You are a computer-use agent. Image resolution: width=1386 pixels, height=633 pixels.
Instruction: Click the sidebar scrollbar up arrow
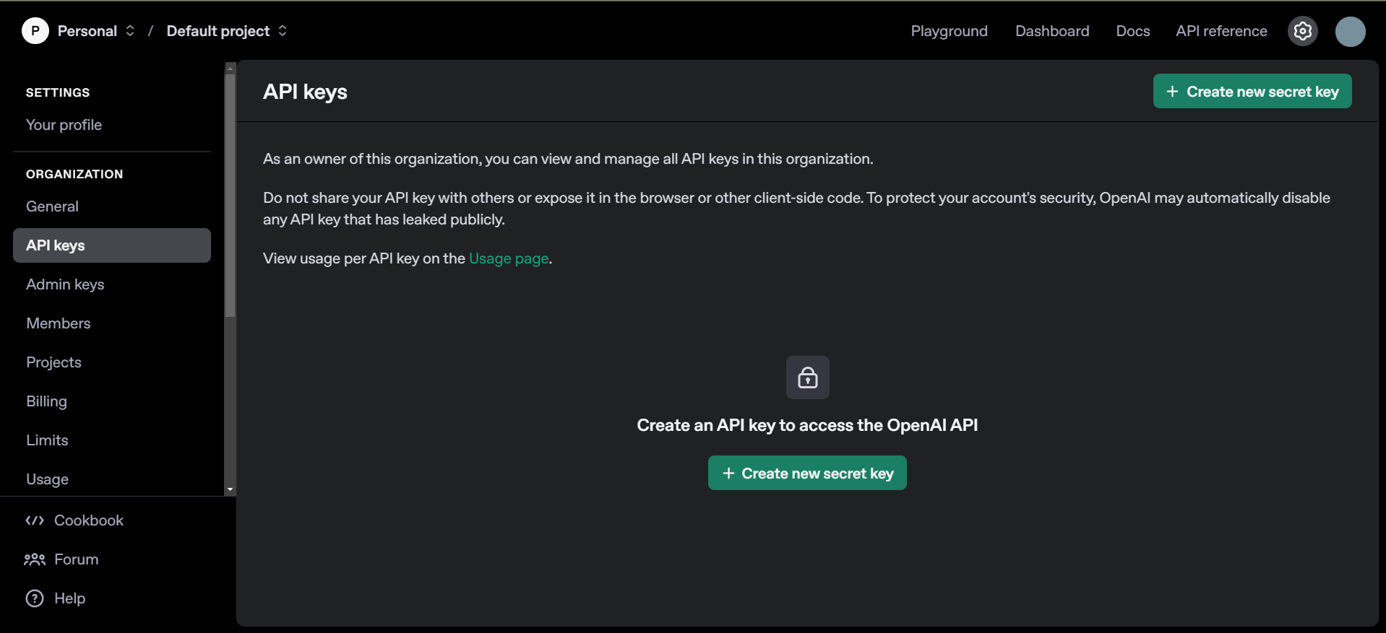pyautogui.click(x=230, y=68)
